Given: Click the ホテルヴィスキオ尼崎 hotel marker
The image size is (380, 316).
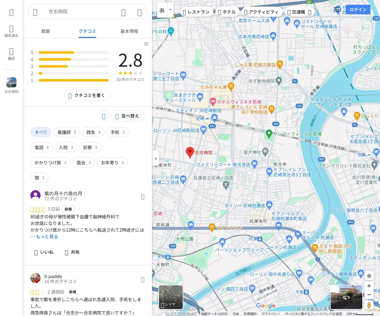Looking at the screenshot, I should (x=213, y=102).
